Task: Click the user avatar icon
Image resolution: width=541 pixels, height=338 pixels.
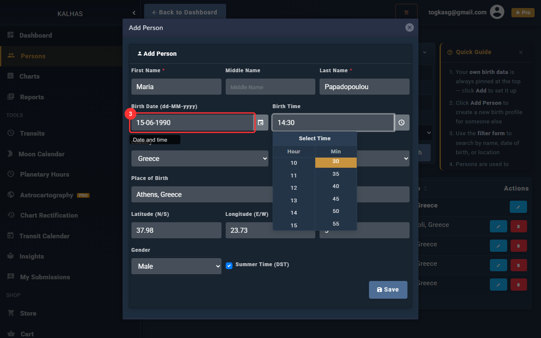Action: pyautogui.click(x=497, y=12)
